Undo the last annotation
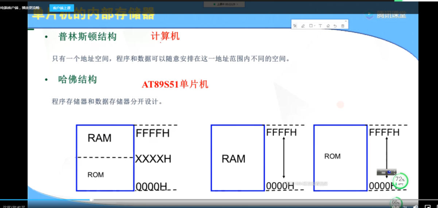This screenshot has height=208, width=438. point(335,26)
